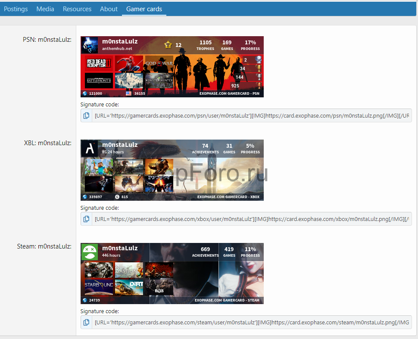Open the About page
418x339 pixels.
coord(108,9)
